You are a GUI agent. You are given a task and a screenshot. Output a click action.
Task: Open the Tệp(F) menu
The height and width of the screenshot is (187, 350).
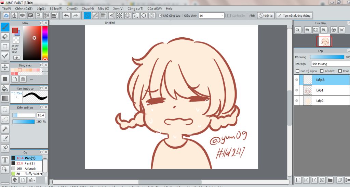pos(6,9)
